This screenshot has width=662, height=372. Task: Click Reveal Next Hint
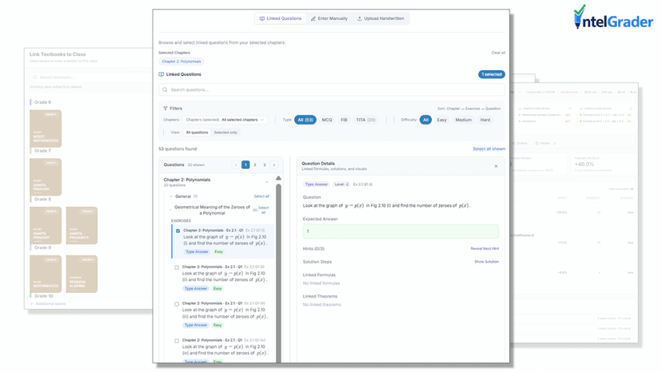pos(485,249)
